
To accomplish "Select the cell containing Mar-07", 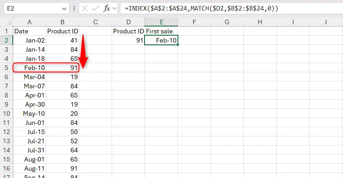I will pos(30,86).
